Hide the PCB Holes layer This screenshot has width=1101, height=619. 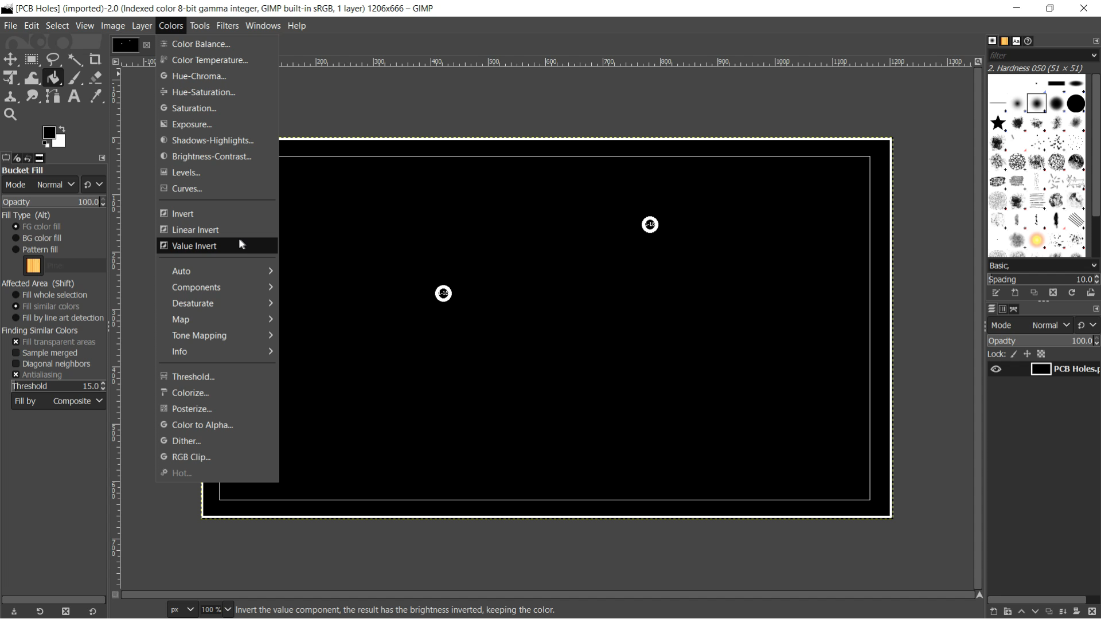tap(996, 369)
